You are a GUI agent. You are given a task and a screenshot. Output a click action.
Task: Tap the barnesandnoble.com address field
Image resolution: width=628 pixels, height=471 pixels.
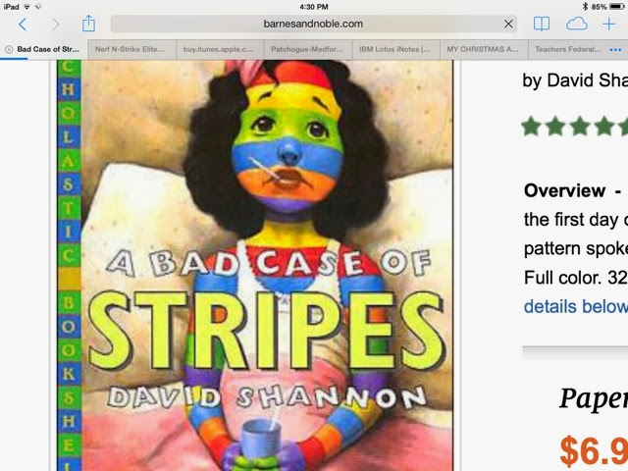314,24
